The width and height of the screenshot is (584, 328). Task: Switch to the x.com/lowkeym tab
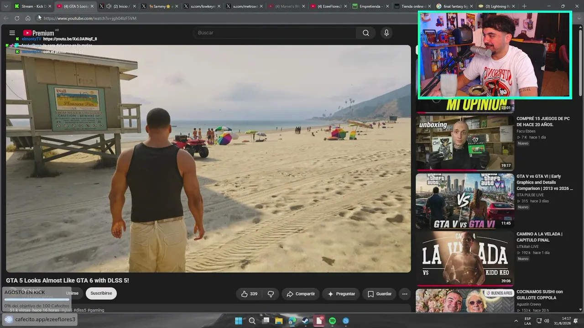(x=202, y=6)
